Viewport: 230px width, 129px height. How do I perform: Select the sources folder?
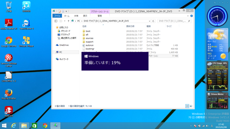tap(89, 38)
